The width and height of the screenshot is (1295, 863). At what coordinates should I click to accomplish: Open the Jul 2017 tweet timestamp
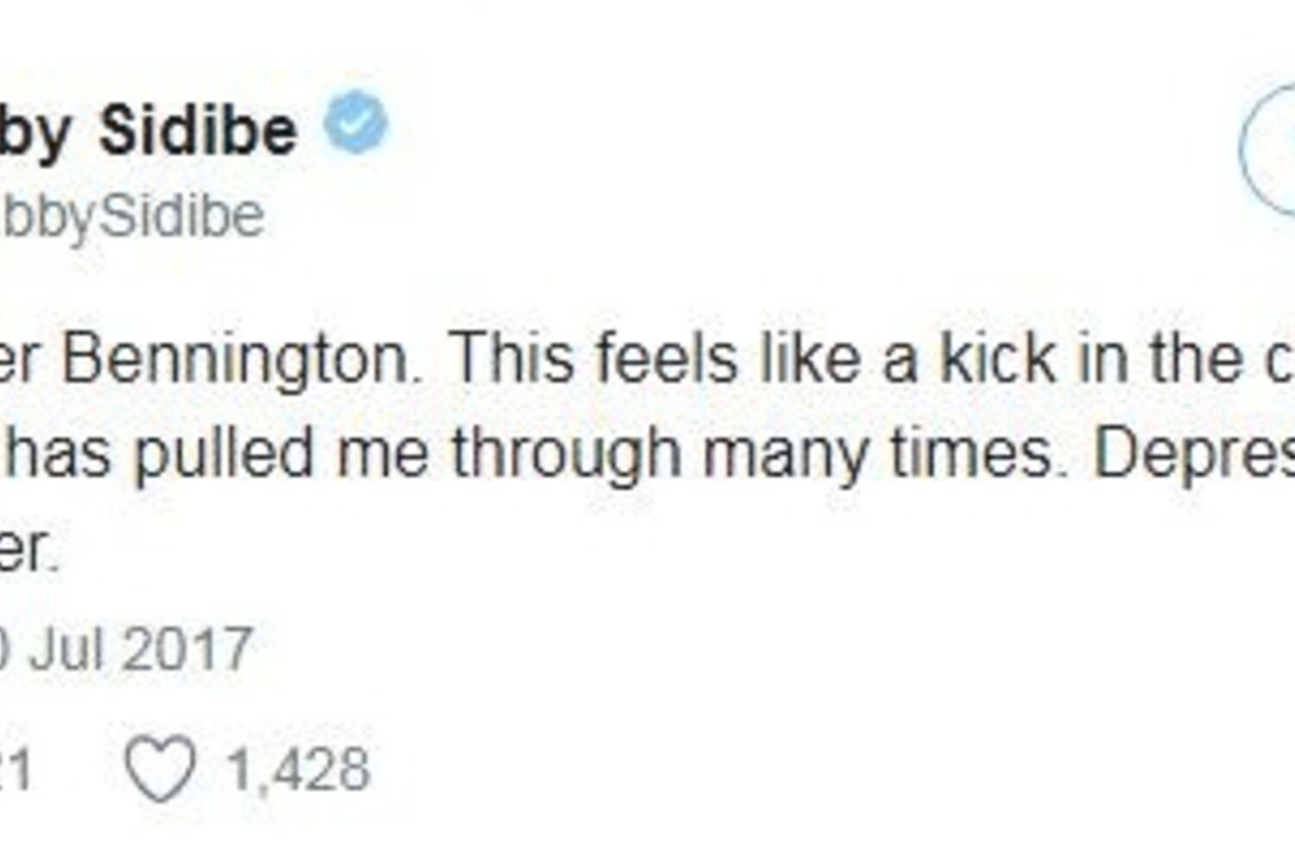coord(129,649)
